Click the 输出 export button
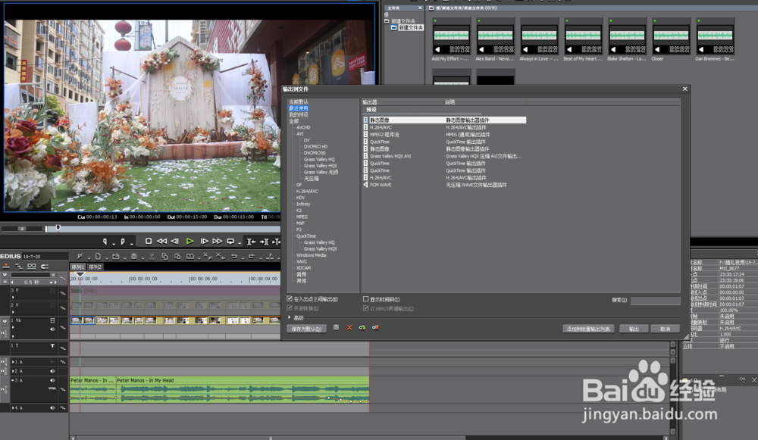 click(x=634, y=329)
